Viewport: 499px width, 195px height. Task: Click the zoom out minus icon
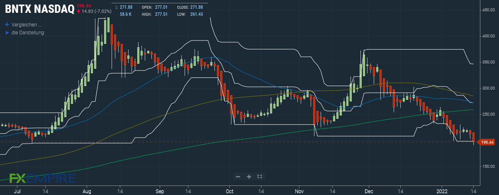click(238, 176)
